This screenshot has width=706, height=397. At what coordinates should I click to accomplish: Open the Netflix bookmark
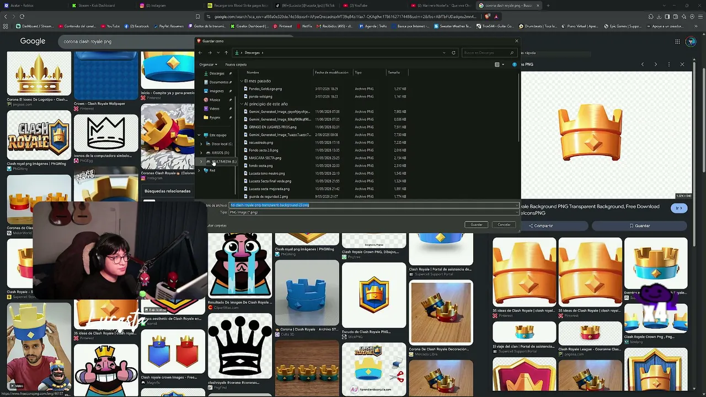304,26
